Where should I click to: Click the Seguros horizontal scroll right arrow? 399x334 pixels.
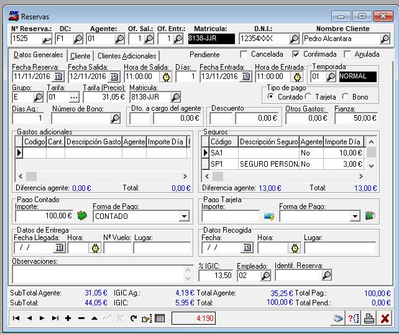[360, 176]
